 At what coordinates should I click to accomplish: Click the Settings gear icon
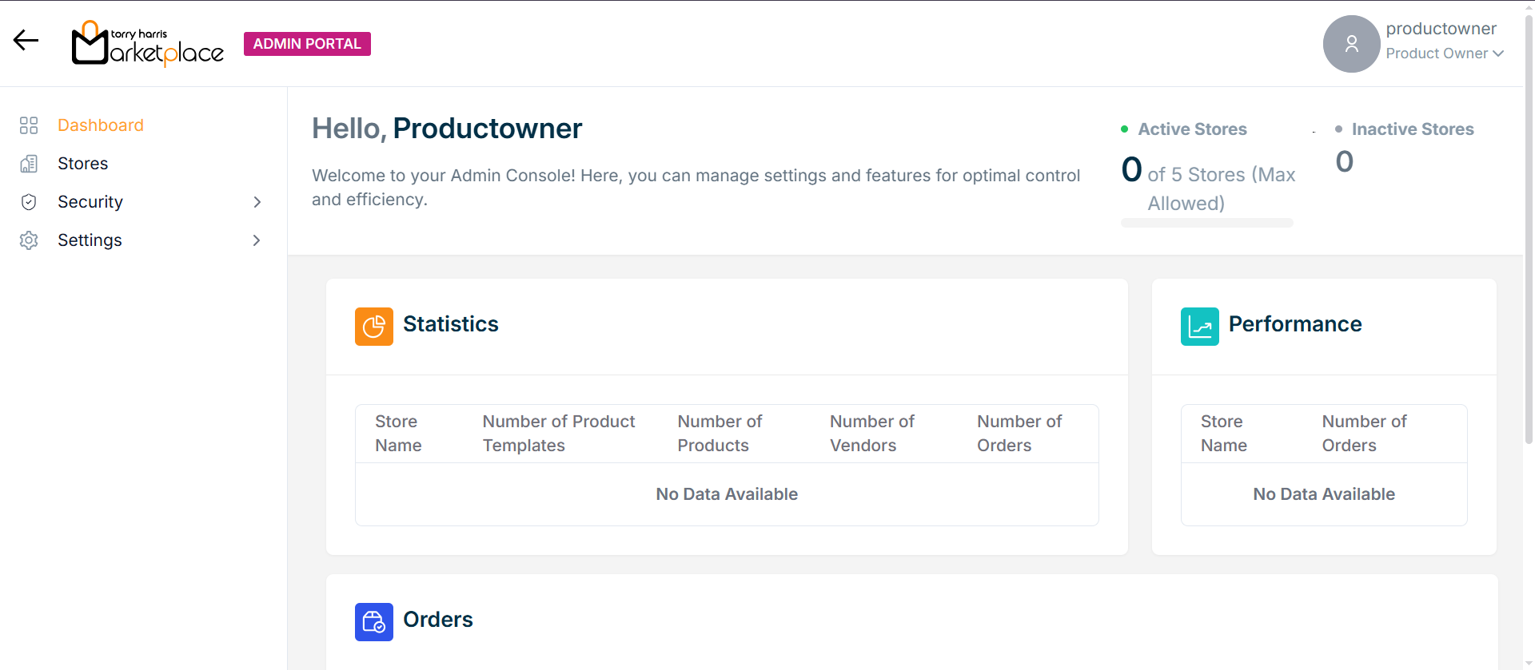click(29, 240)
